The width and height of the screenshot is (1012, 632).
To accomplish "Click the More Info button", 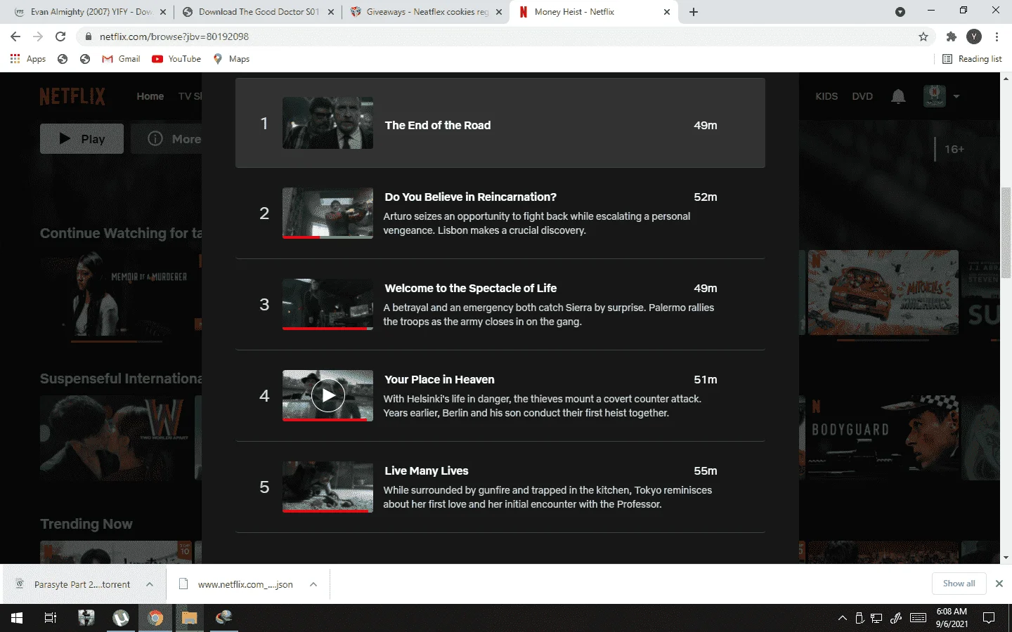I will coord(167,138).
